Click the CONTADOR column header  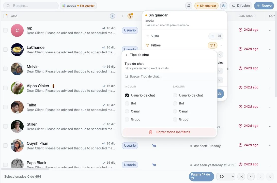point(247,16)
